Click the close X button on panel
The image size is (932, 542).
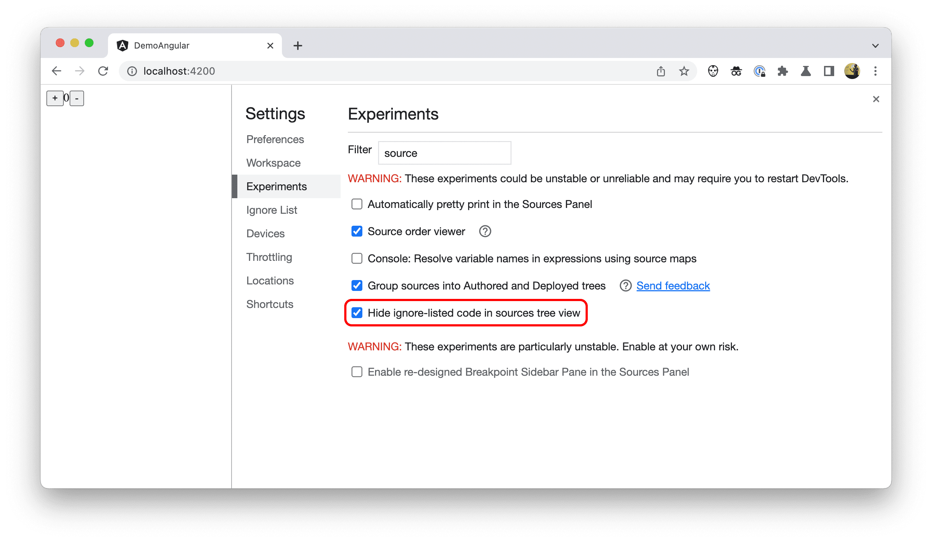[876, 99]
